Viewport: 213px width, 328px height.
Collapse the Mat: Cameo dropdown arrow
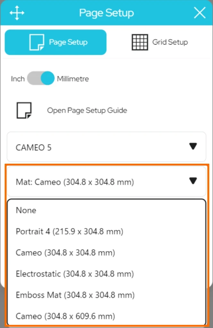[x=193, y=181]
